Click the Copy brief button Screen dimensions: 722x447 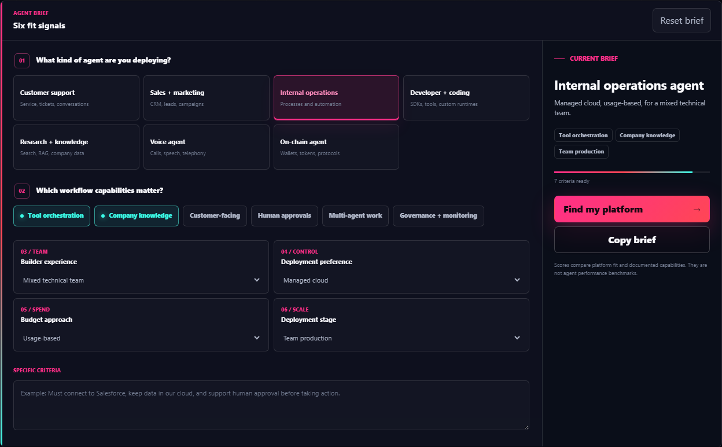pyautogui.click(x=632, y=240)
